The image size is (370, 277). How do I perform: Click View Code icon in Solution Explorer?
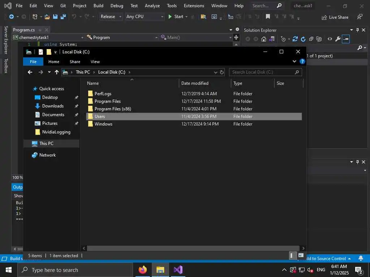coord(330,39)
